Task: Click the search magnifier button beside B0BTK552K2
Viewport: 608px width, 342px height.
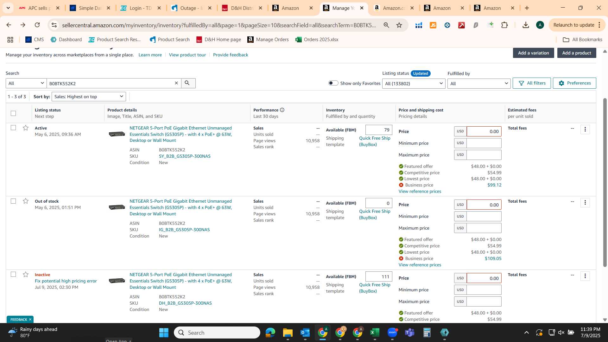Action: tap(188, 83)
